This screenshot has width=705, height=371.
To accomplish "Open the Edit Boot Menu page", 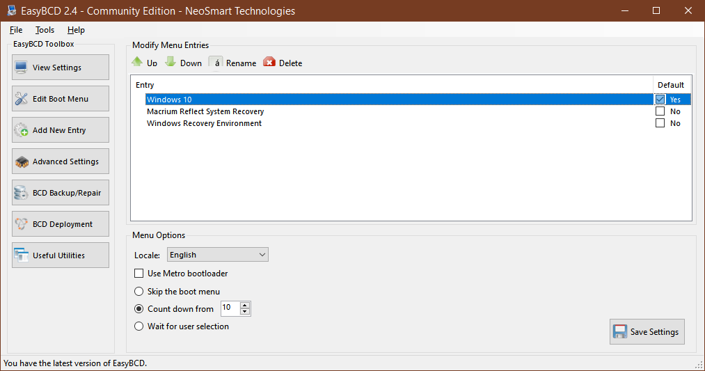I will tap(61, 98).
